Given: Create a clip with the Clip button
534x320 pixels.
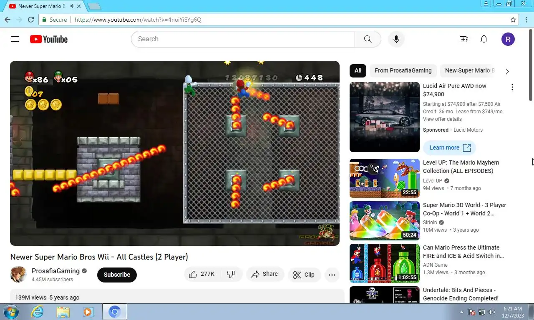Looking at the screenshot, I should pos(304,275).
